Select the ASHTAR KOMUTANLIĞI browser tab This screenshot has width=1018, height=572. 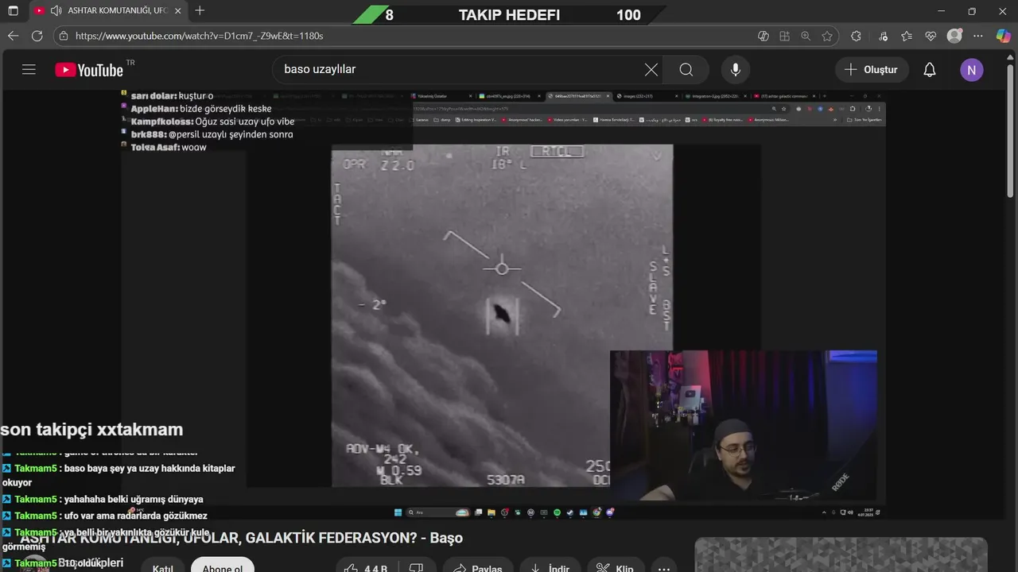point(108,11)
